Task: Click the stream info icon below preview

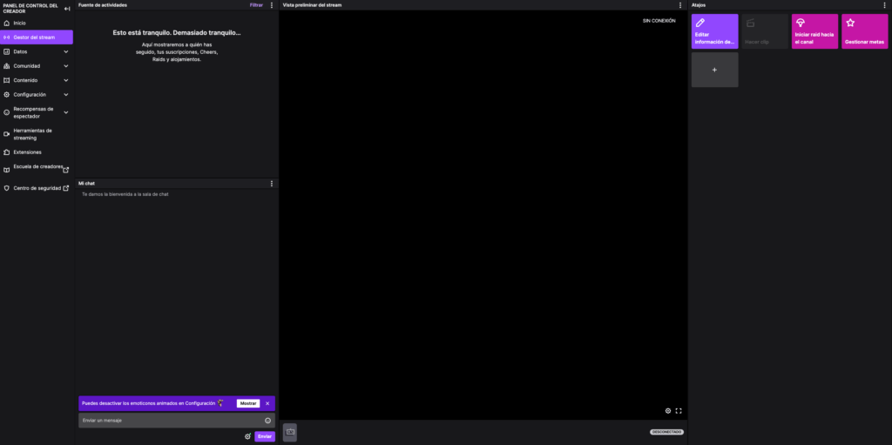Action: 289,433
